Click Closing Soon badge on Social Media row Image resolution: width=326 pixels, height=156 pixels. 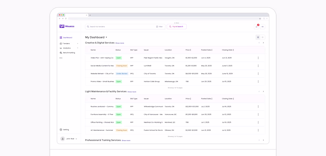pyautogui.click(x=121, y=66)
